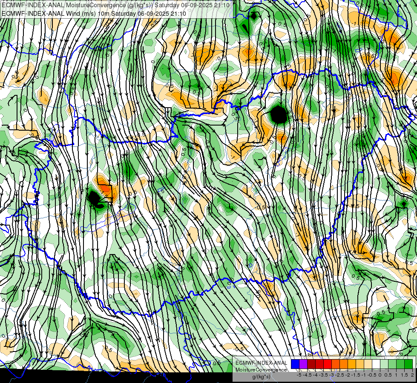
Task: Click the legend's MoistureConvergence label
Action: (261, 370)
